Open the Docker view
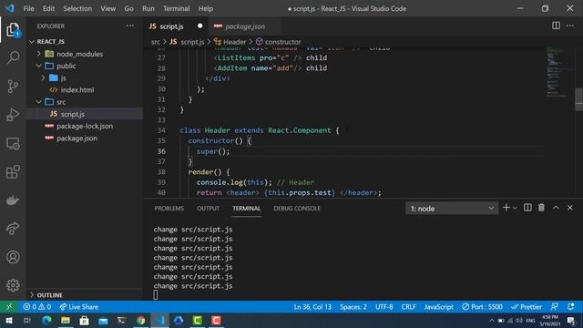The height and width of the screenshot is (328, 583). (13, 200)
